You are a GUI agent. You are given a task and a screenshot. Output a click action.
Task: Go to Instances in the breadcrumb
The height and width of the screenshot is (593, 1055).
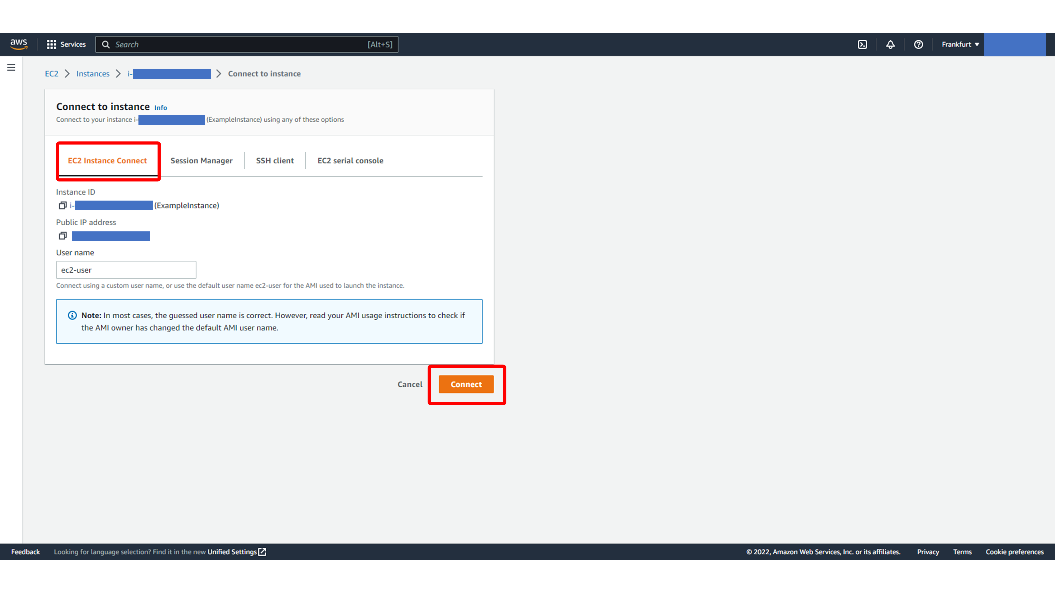tap(93, 74)
